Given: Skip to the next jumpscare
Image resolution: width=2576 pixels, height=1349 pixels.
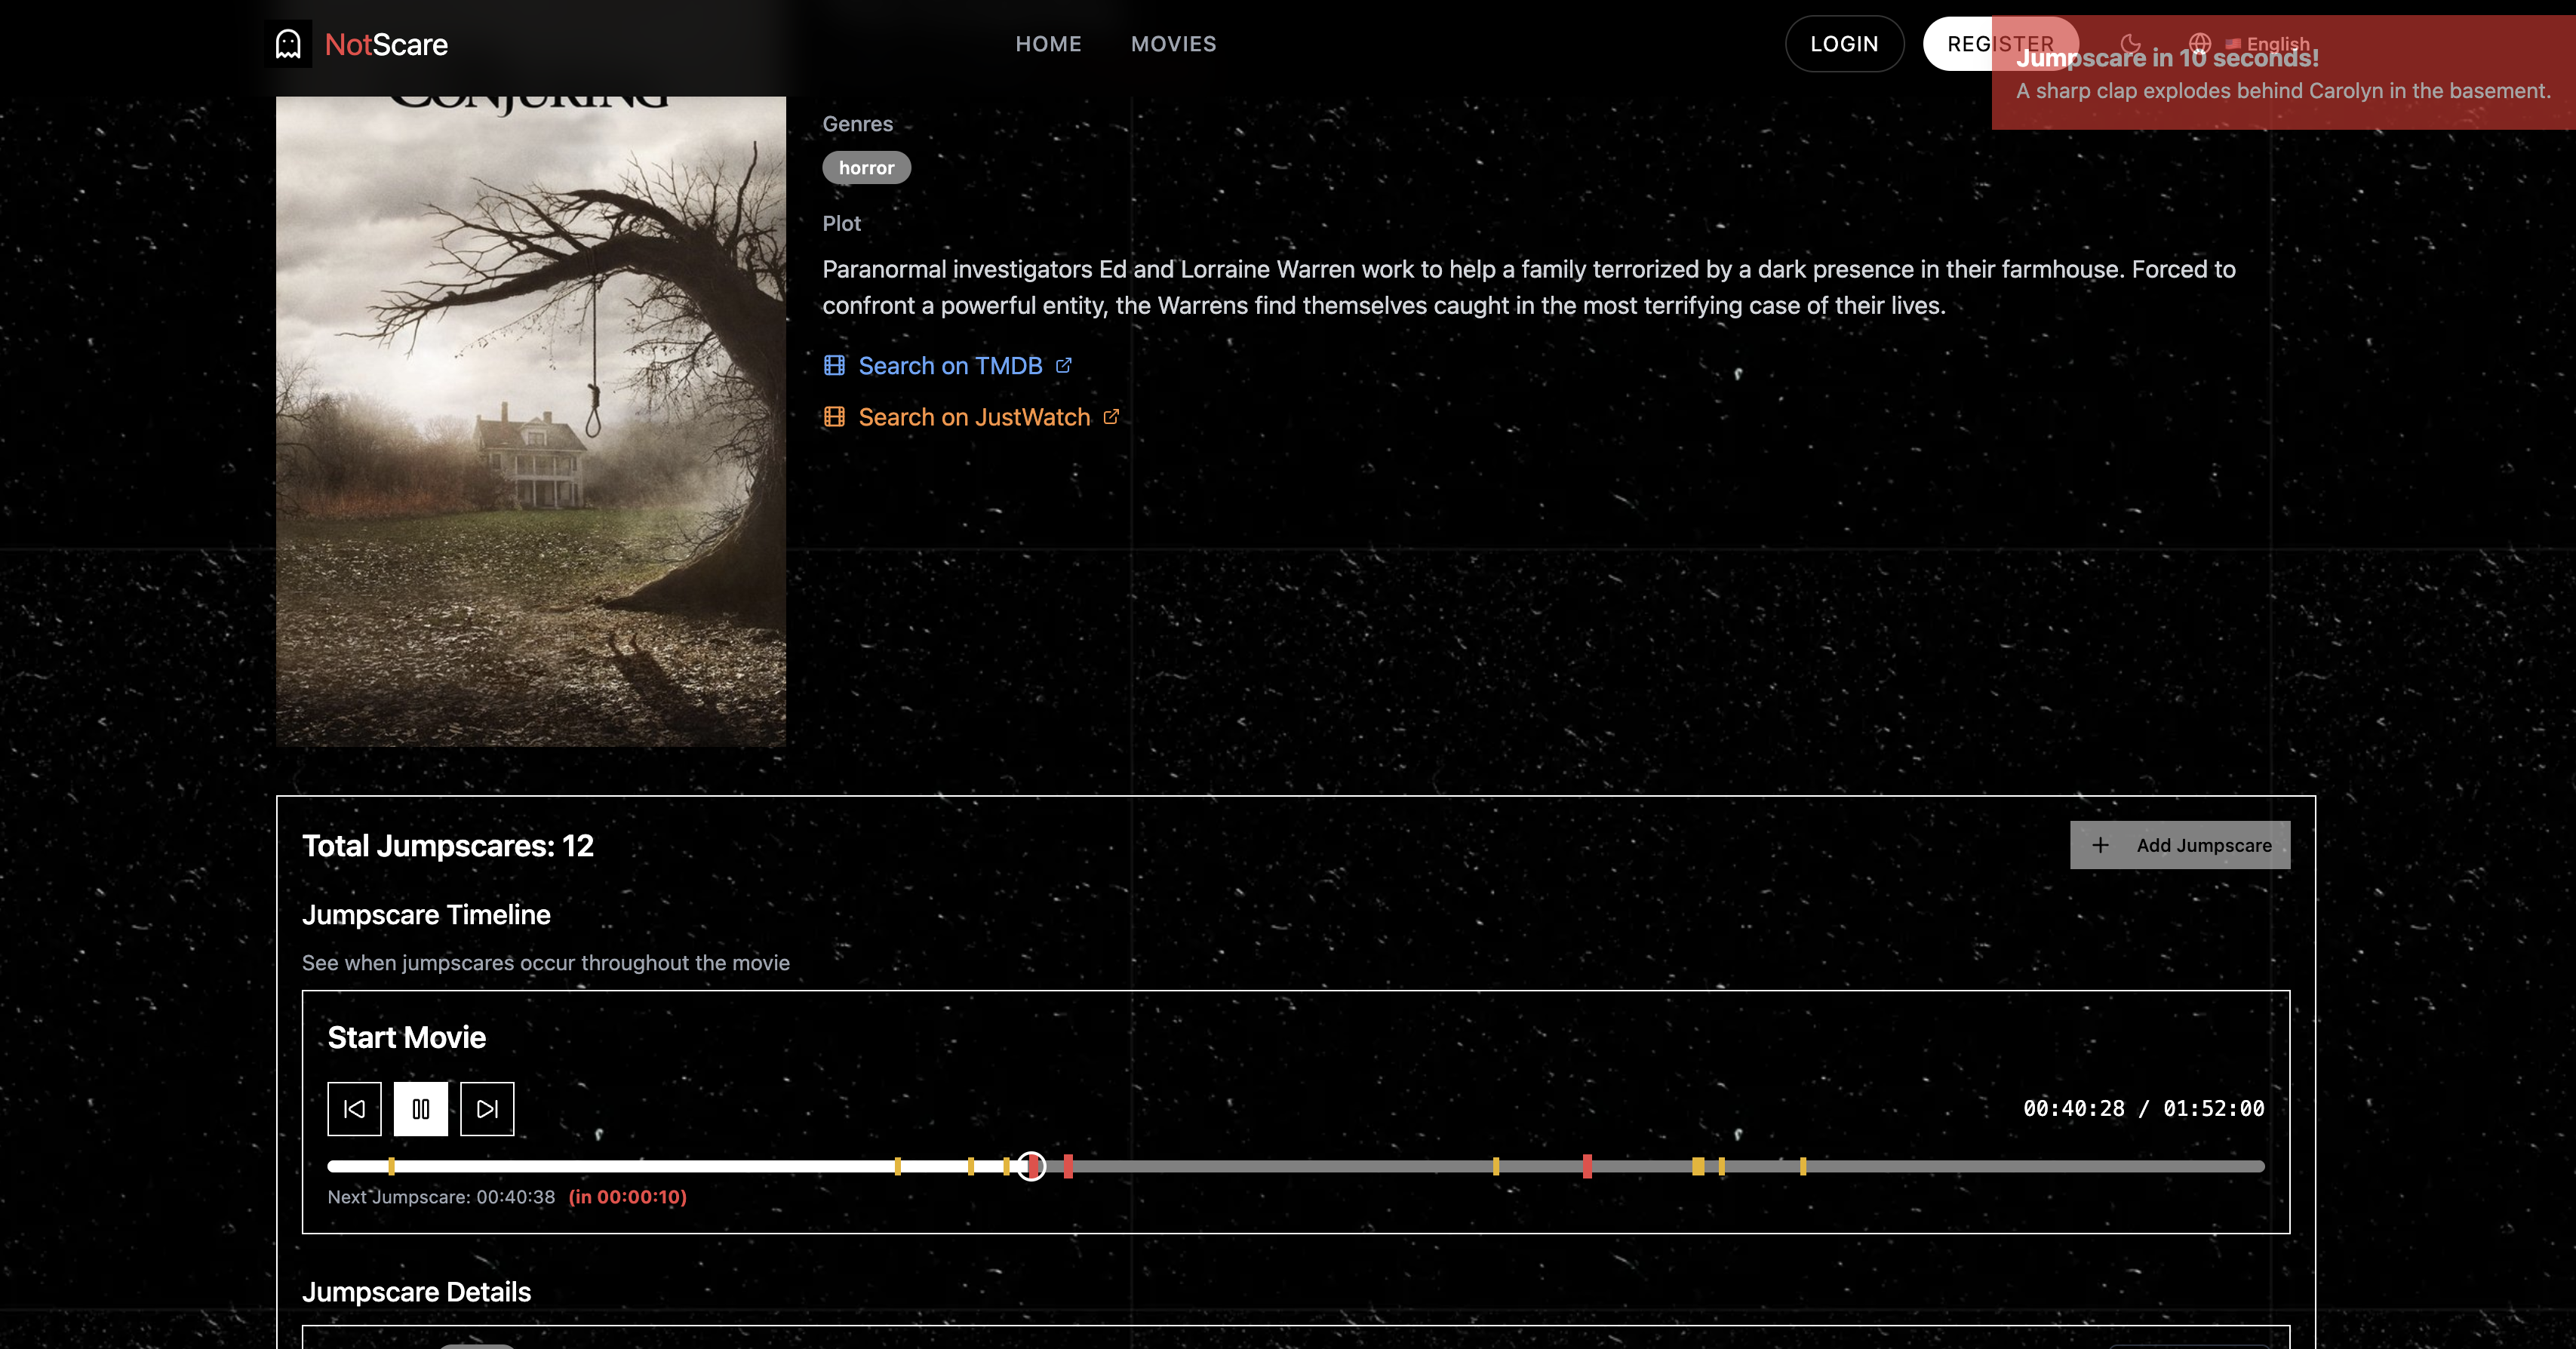Looking at the screenshot, I should tap(487, 1108).
